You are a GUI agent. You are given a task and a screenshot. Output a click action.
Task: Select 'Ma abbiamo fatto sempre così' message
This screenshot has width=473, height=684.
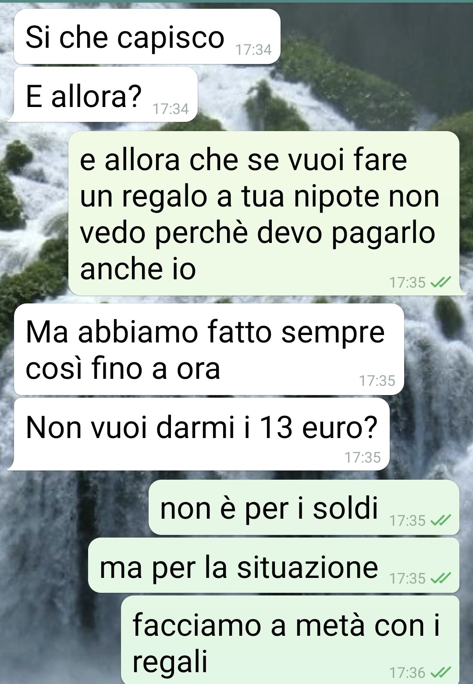click(x=209, y=349)
